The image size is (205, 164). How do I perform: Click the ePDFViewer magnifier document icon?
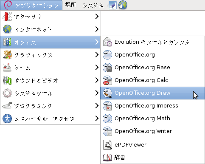pyautogui.click(x=107, y=145)
